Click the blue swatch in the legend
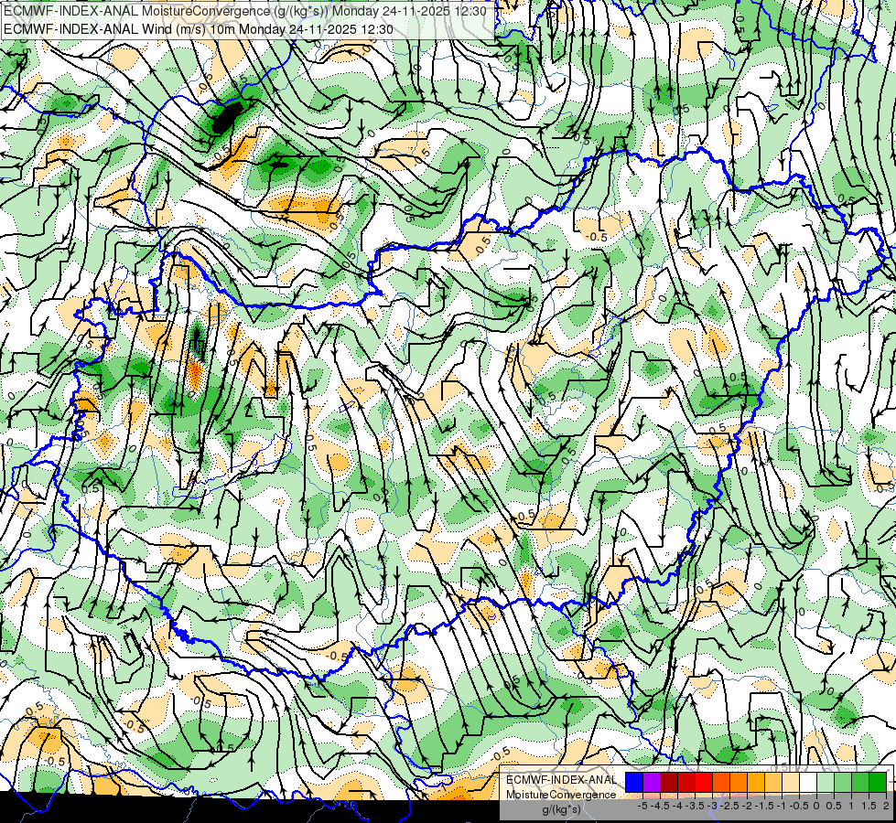This screenshot has width=896, height=823. tap(634, 783)
